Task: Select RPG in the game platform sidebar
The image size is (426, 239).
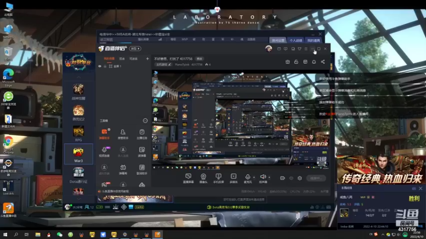Action: point(78,133)
